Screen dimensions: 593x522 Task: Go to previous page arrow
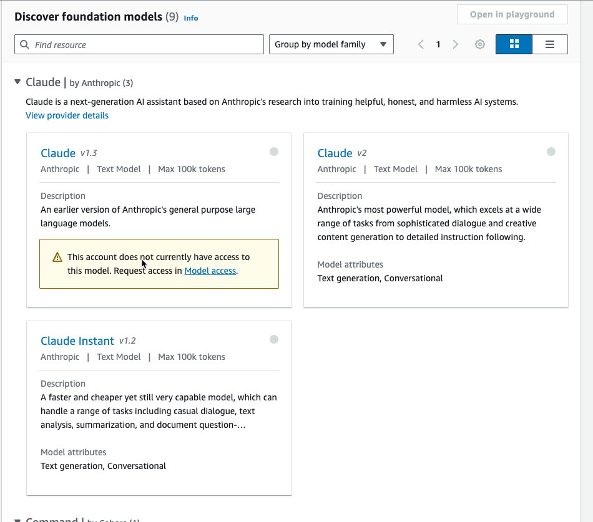pos(421,44)
